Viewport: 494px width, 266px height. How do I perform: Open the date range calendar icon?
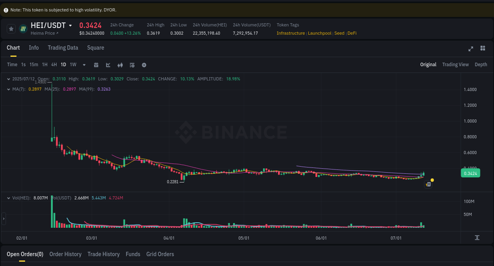click(96, 65)
